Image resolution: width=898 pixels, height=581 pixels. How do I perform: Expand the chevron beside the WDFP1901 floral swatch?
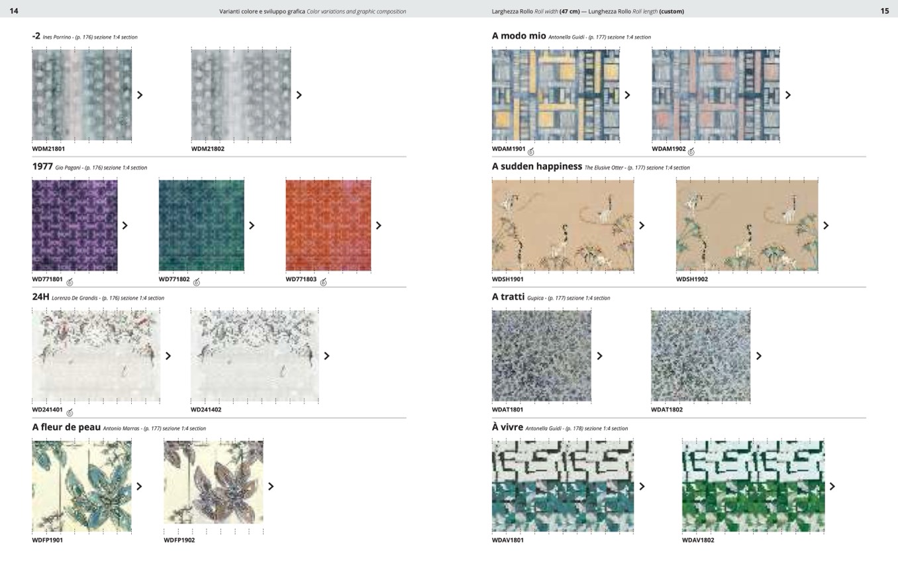[x=139, y=486]
